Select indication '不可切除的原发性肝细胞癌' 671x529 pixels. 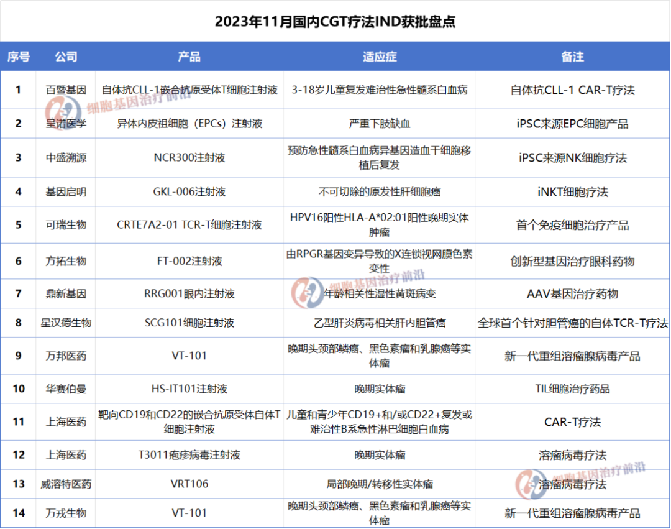coord(380,191)
